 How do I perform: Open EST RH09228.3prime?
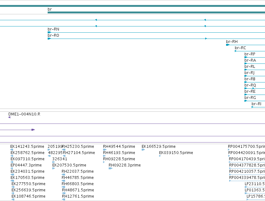click(x=125, y=165)
